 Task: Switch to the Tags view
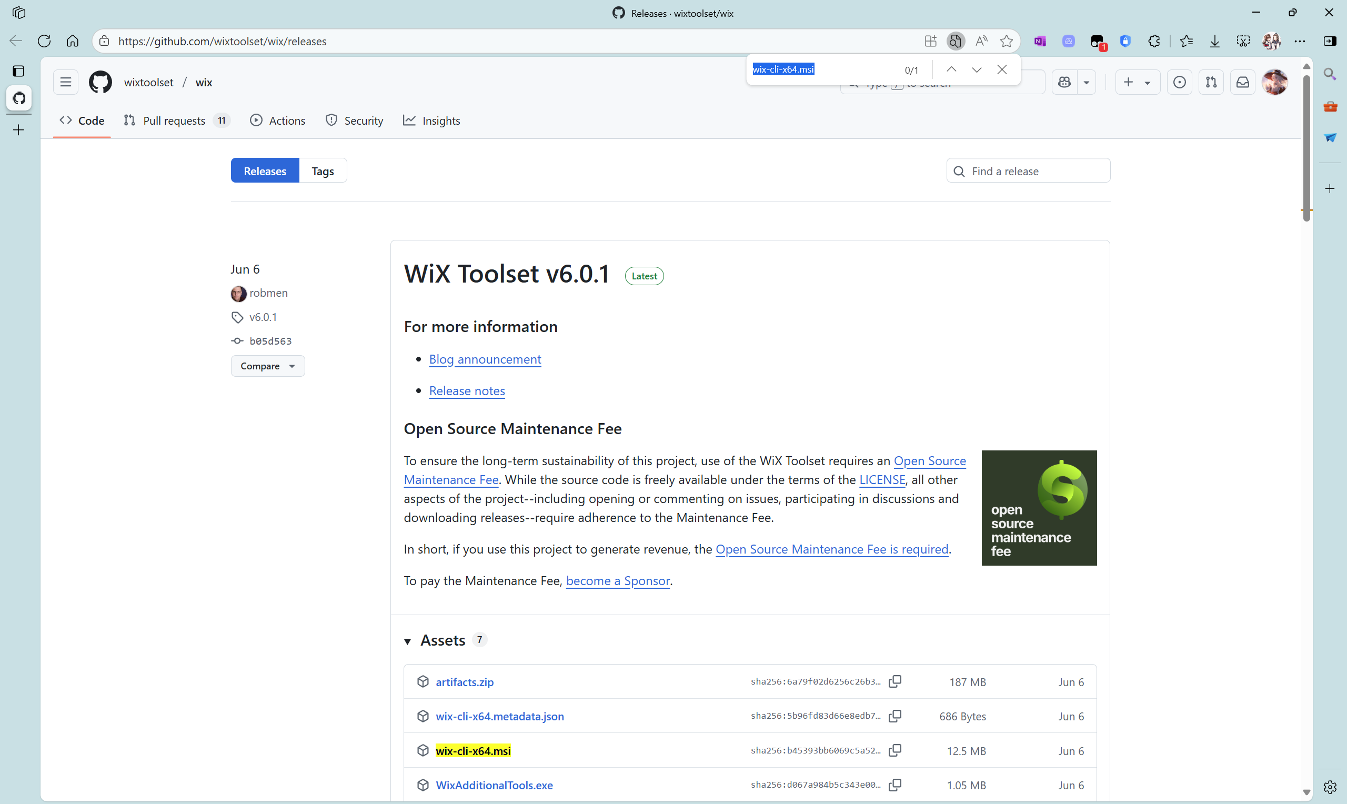pyautogui.click(x=323, y=170)
